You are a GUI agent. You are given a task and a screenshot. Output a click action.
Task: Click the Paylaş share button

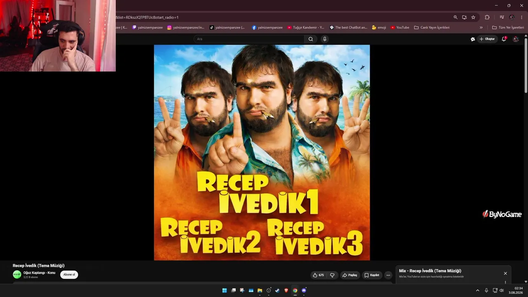349,275
